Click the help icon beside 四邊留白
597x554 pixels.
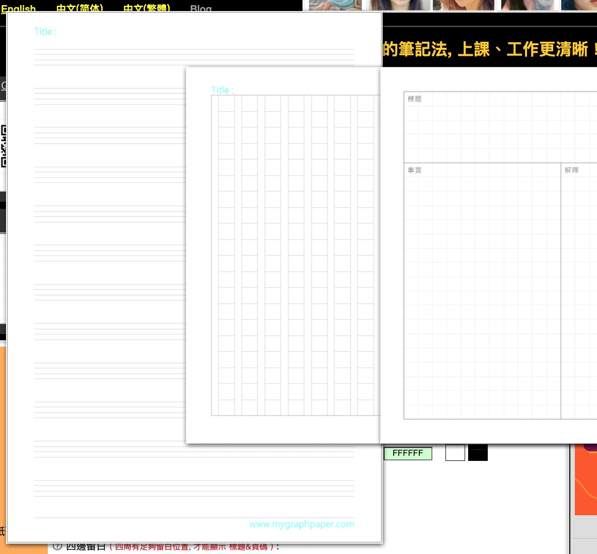tap(57, 547)
